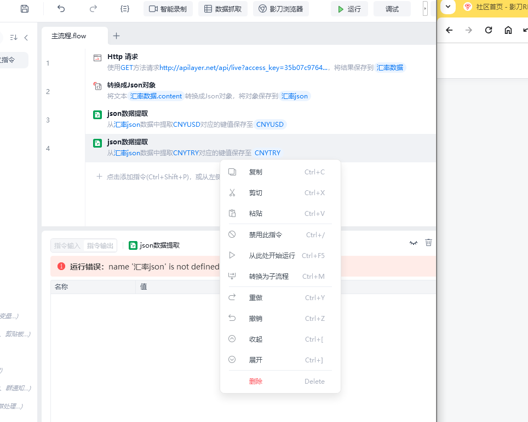Image resolution: width=528 pixels, height=422 pixels.
Task: Switch to the 指令输出 toggle
Action: point(100,245)
